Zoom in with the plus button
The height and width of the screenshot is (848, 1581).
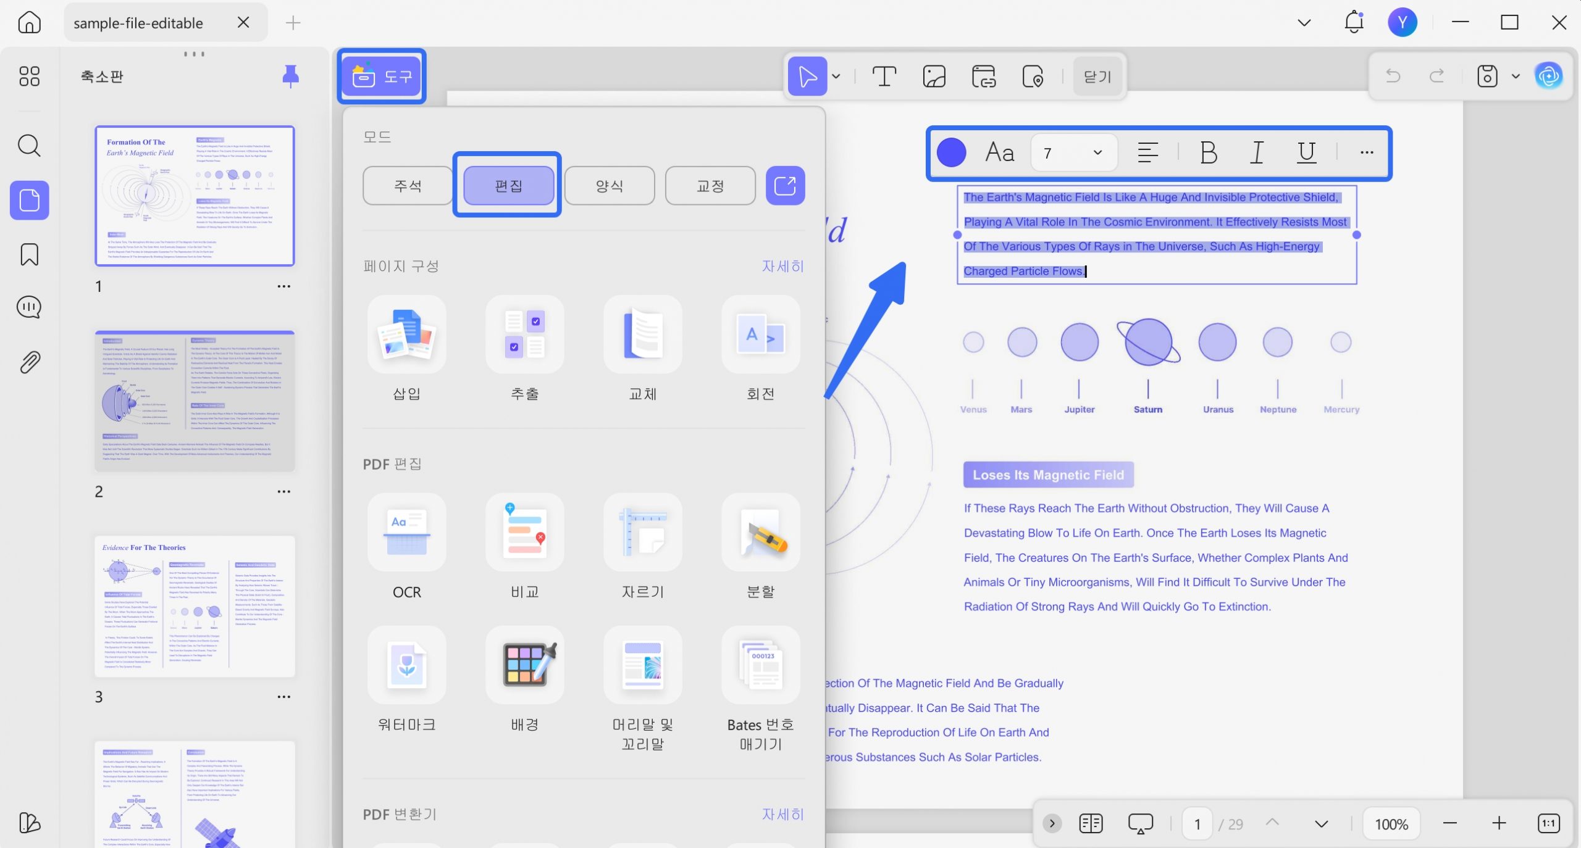pyautogui.click(x=1499, y=823)
